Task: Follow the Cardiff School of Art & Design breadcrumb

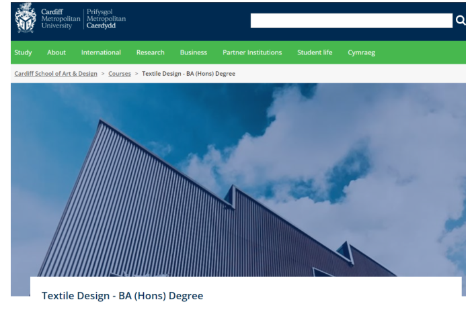Action: coord(56,73)
